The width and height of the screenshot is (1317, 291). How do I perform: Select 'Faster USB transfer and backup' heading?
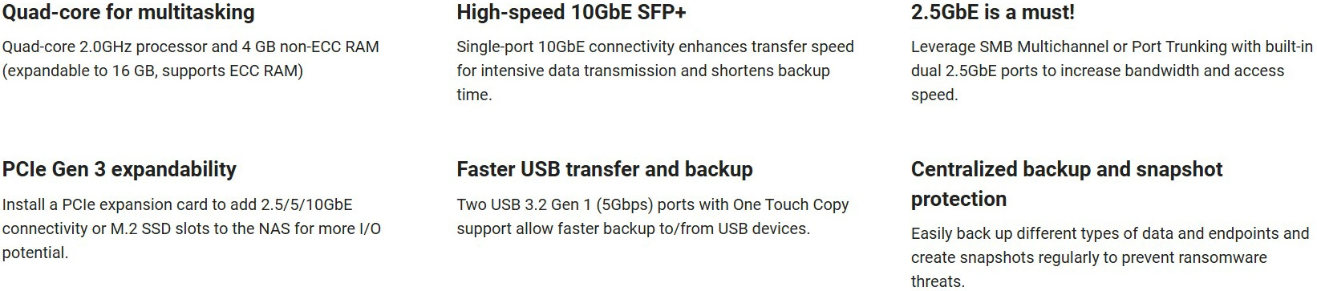[605, 170]
